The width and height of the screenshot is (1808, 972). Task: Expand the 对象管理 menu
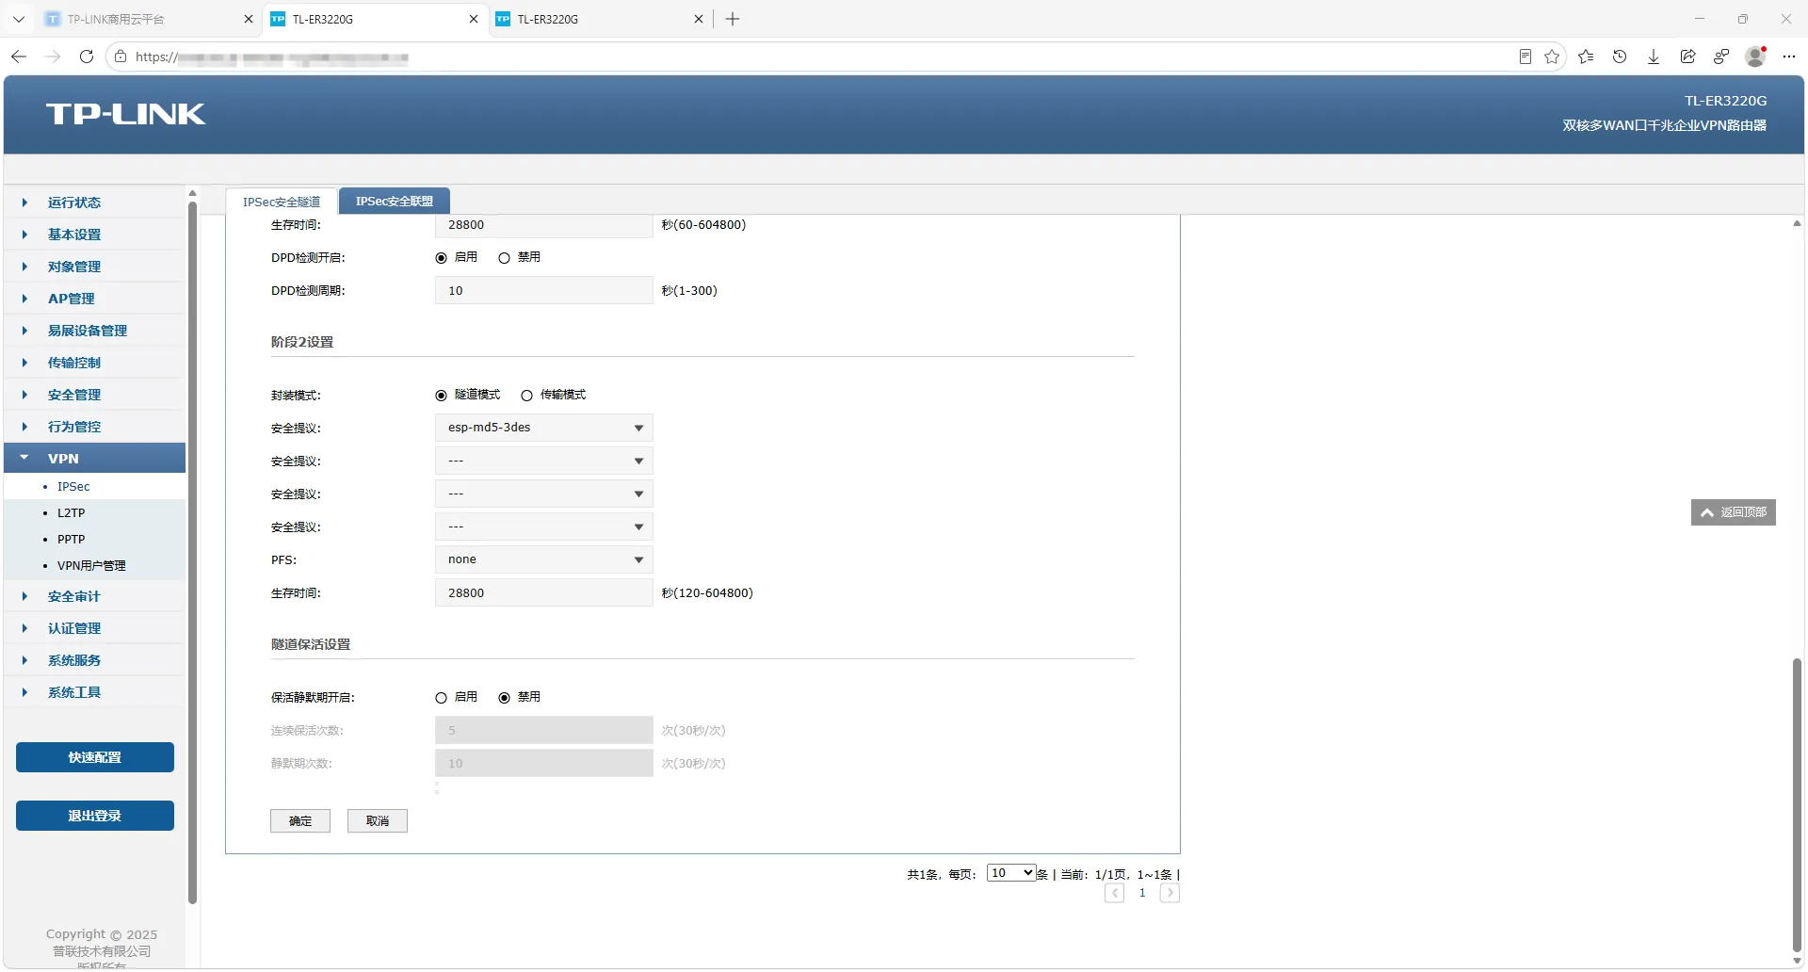[94, 267]
